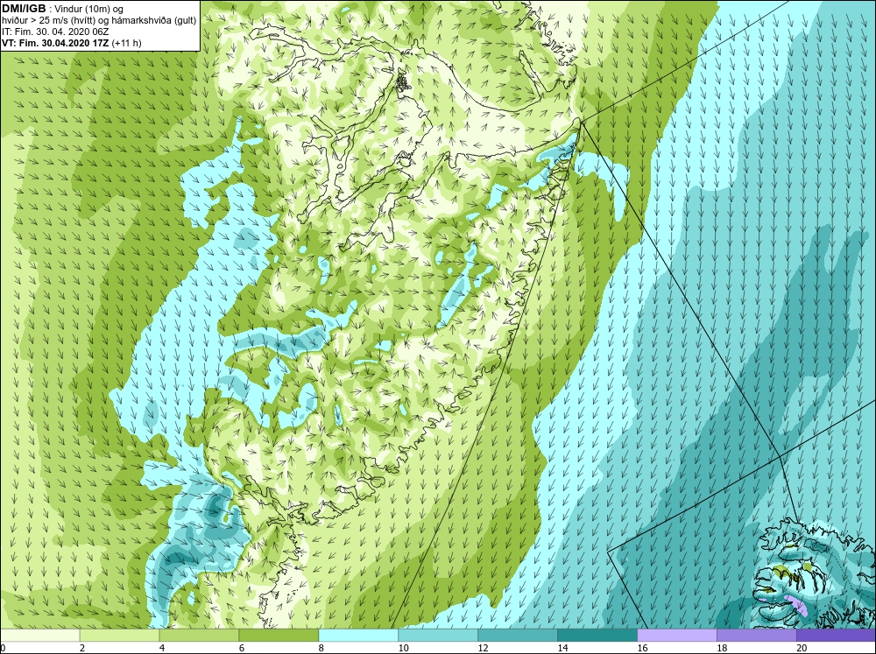Image resolution: width=876 pixels, height=654 pixels.
Task: Click the 0–2 m/s pale yellow legend swatch
Action: click(39, 636)
